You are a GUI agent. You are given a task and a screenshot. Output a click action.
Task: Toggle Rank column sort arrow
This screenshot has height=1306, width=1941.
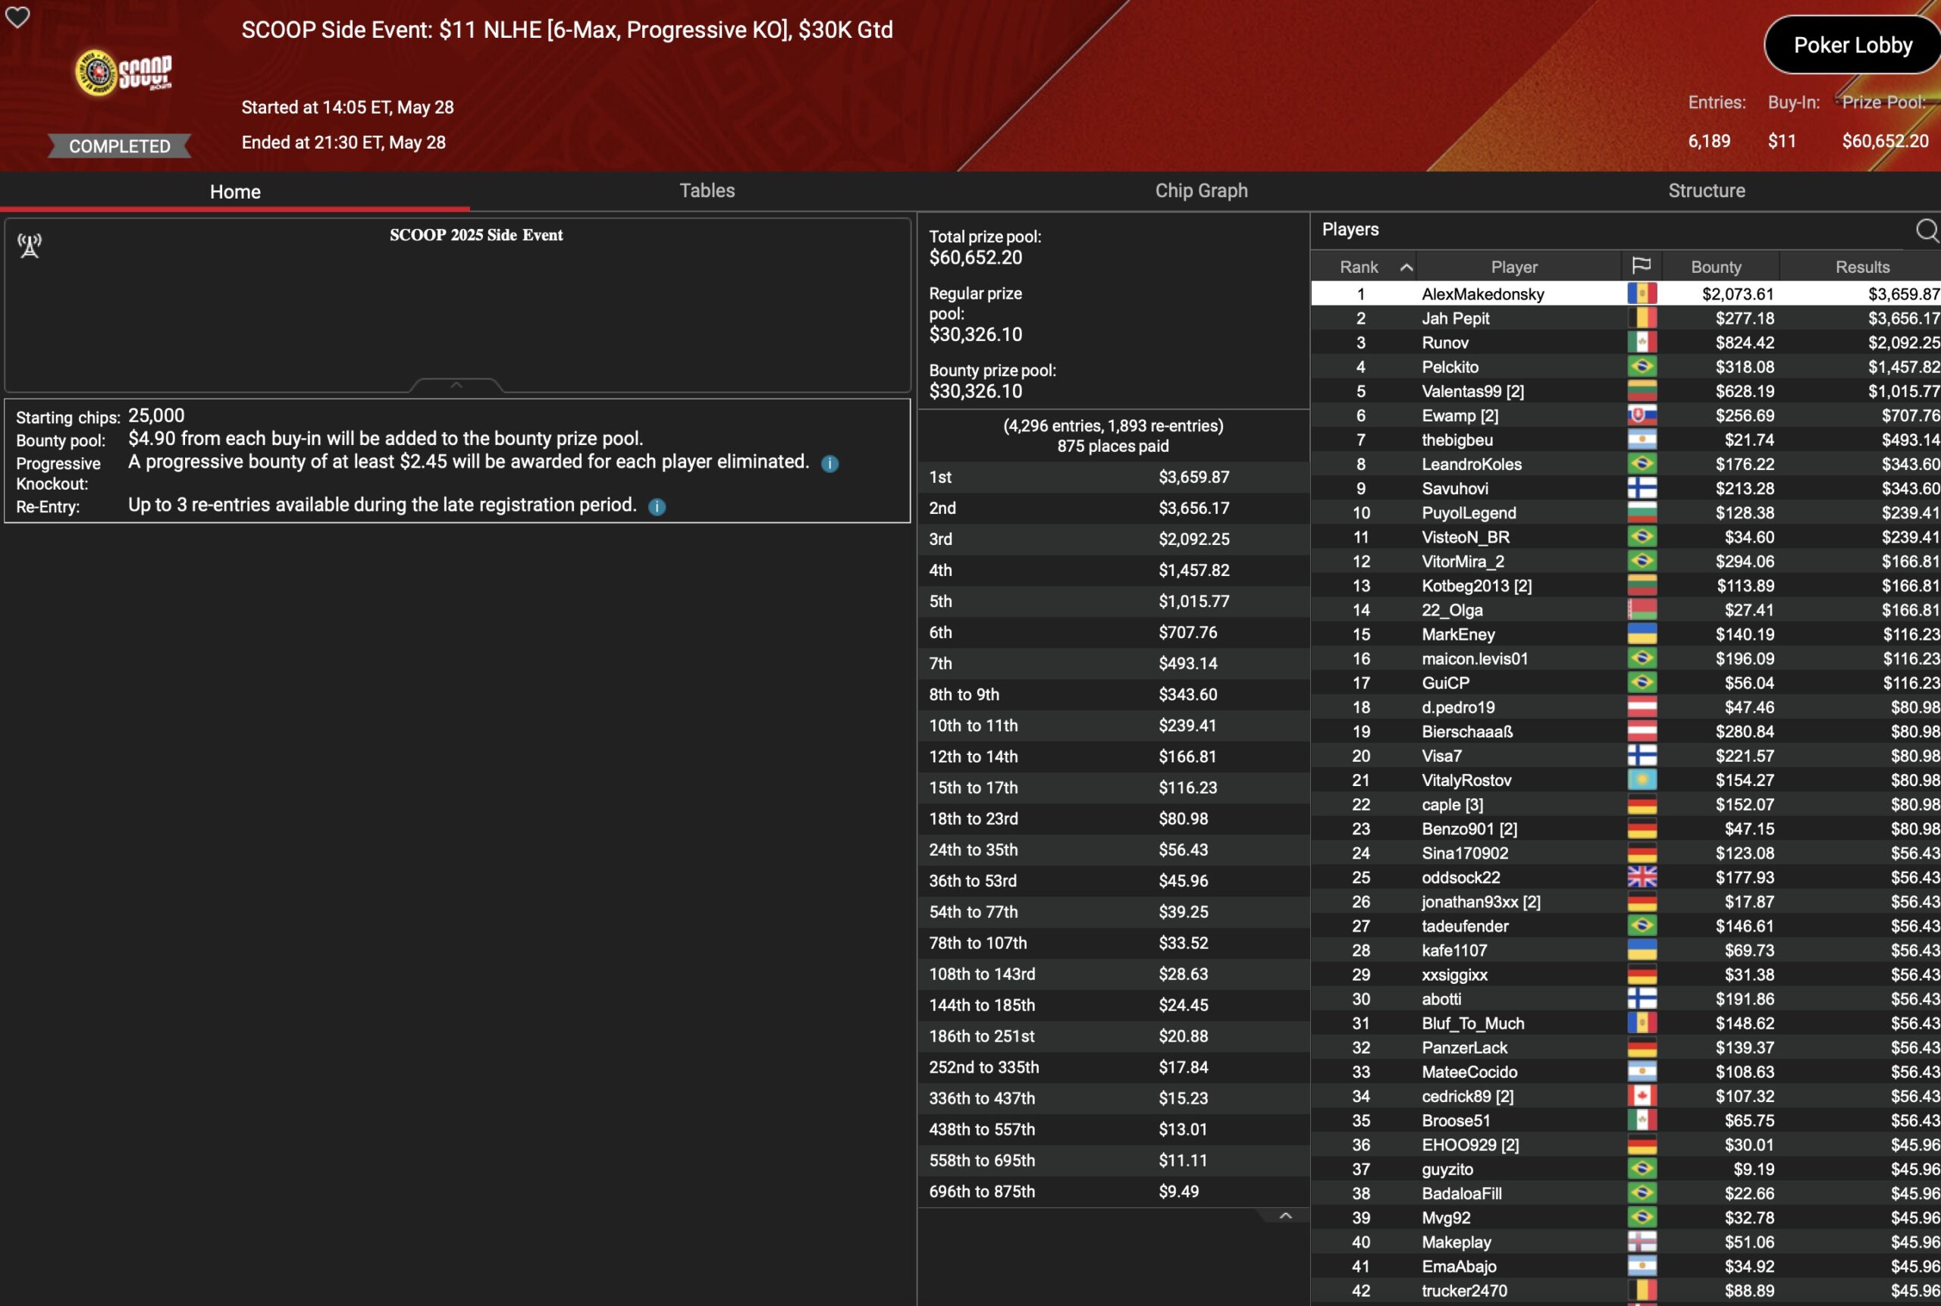coord(1406,268)
